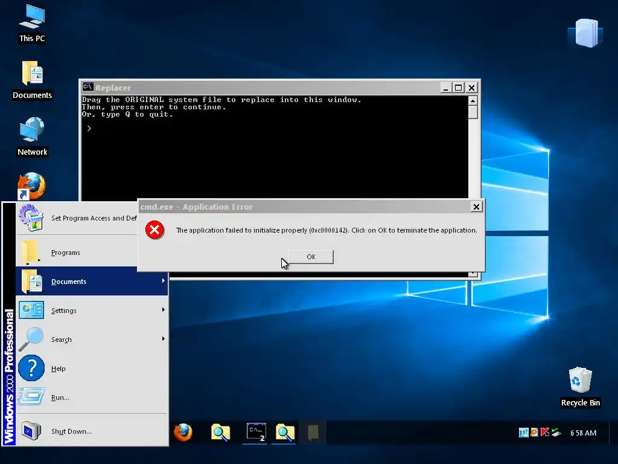Click the error message text in dialog

(x=327, y=230)
